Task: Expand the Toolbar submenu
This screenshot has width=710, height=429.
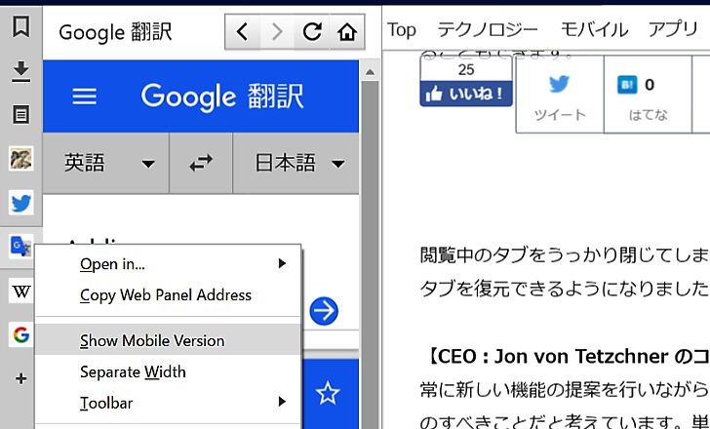Action: [x=168, y=403]
